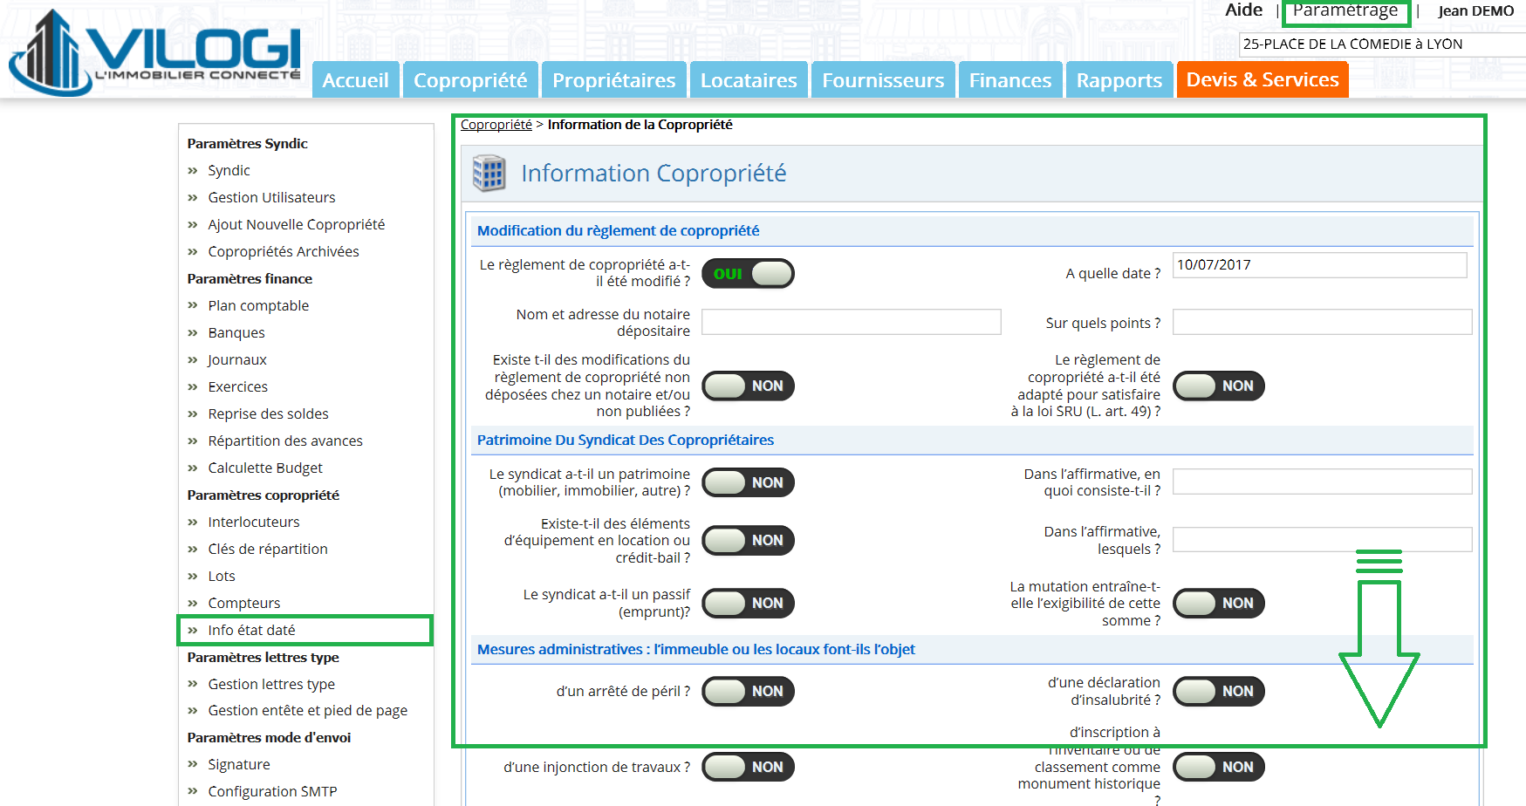Image resolution: width=1526 pixels, height=806 pixels.
Task: Toggle 'Le syndicat a-t-il un patrimoine' switch
Action: click(x=748, y=482)
